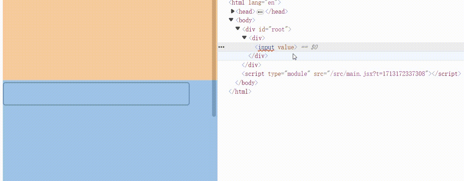Click the closing </head> tag text
464x181 pixels.
pyautogui.click(x=277, y=12)
